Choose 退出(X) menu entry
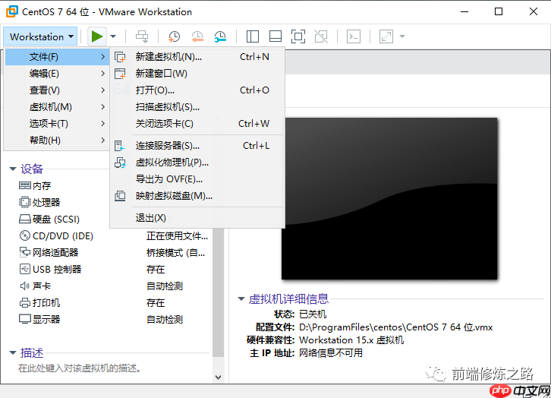 coord(197,218)
